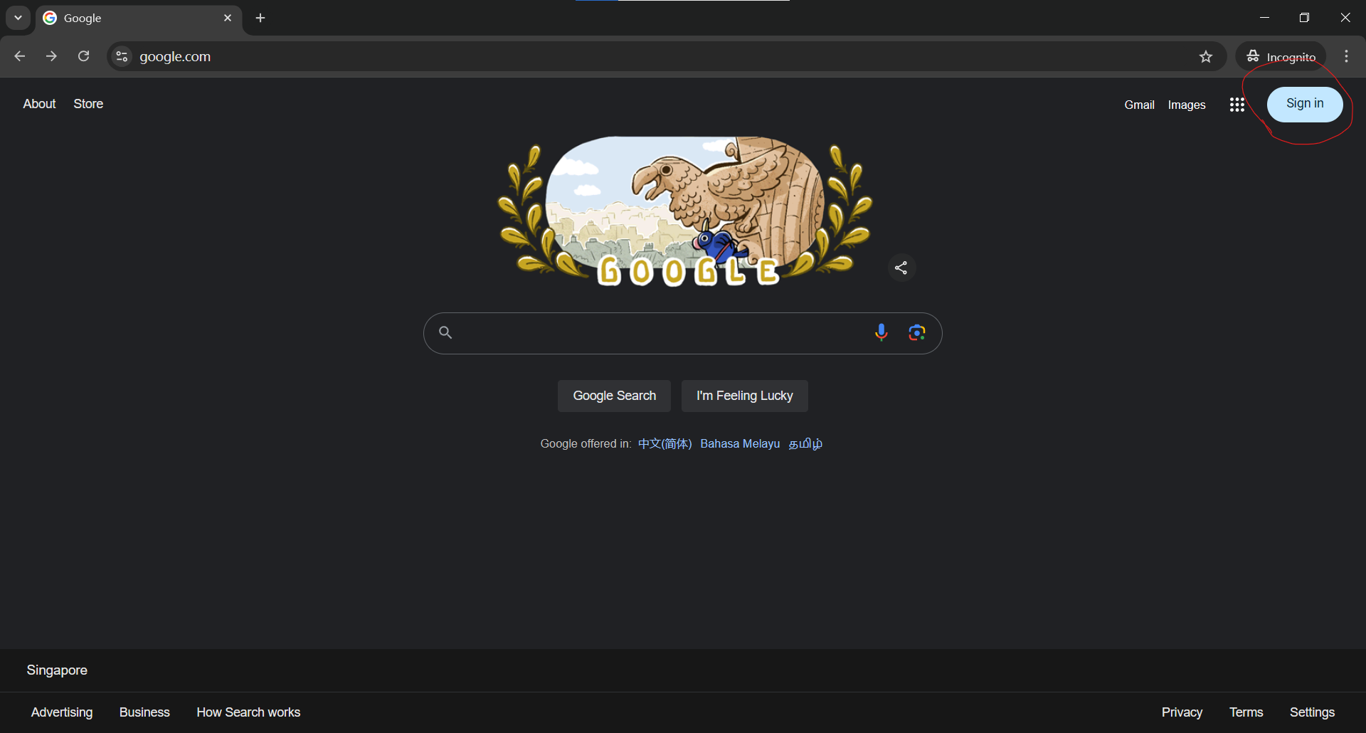Open the Gmail link
Image resolution: width=1366 pixels, height=733 pixels.
pyautogui.click(x=1138, y=105)
